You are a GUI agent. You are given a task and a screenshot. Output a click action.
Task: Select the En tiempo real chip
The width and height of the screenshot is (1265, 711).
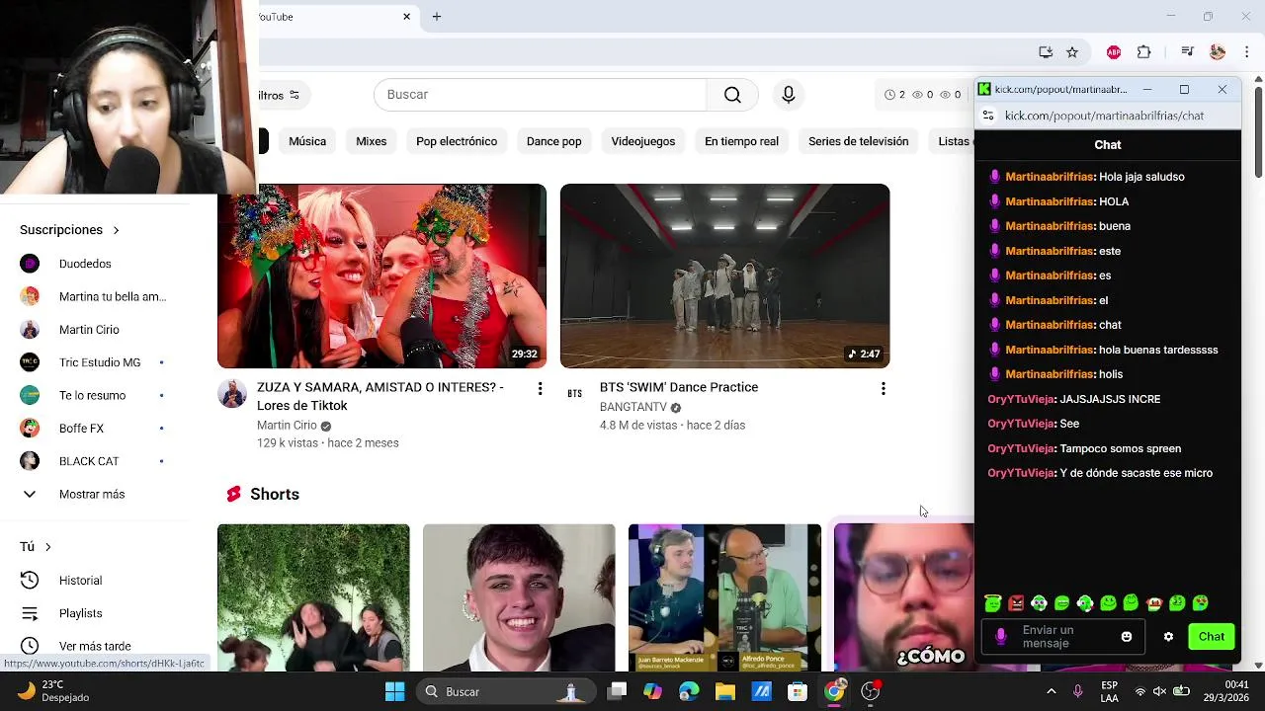741,141
